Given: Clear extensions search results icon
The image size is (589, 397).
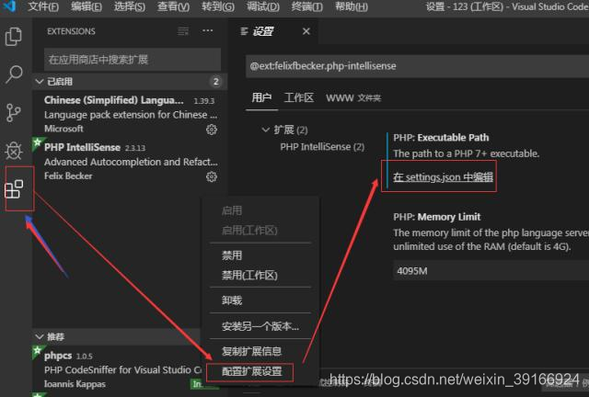Looking at the screenshot, I should pos(183,31).
